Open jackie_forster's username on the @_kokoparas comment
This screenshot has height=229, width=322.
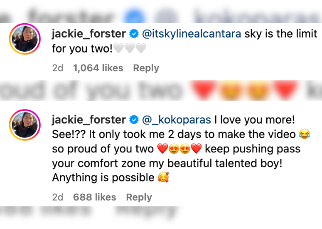coord(89,120)
